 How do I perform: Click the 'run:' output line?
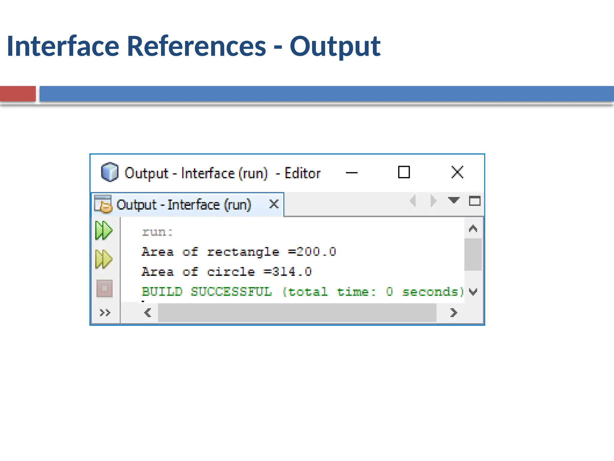(x=157, y=232)
